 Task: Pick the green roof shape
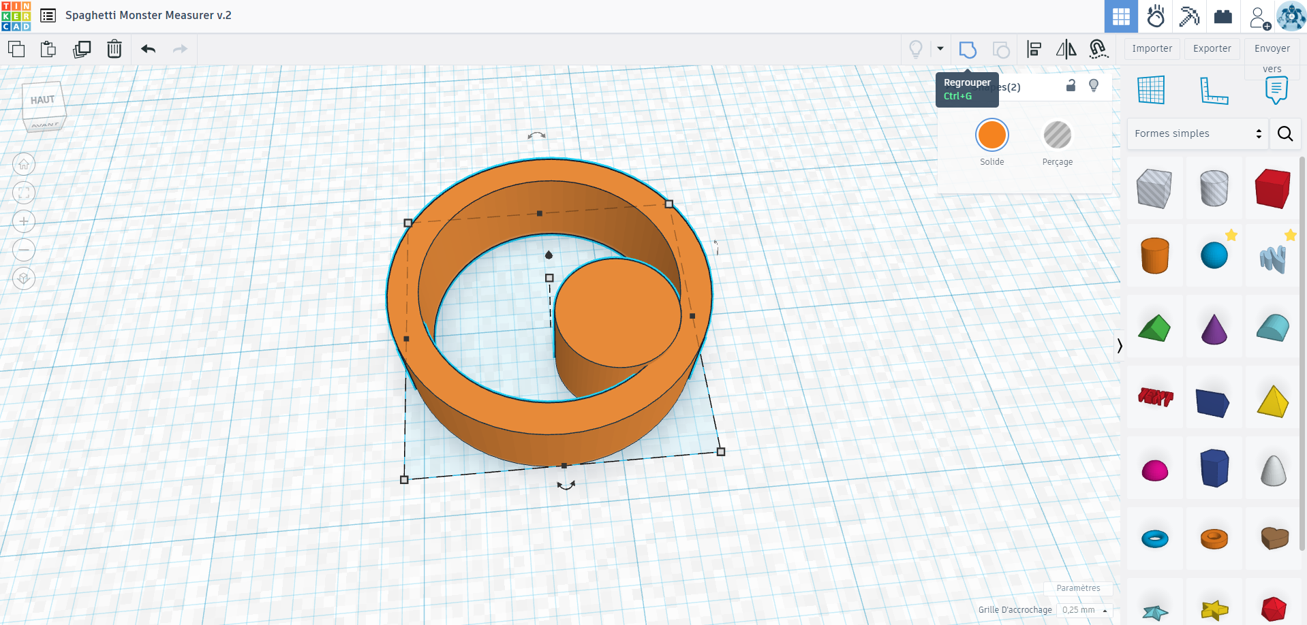[1154, 328]
